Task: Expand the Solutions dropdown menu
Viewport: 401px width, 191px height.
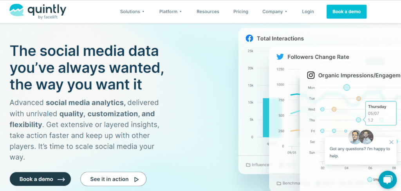Action: tap(132, 12)
